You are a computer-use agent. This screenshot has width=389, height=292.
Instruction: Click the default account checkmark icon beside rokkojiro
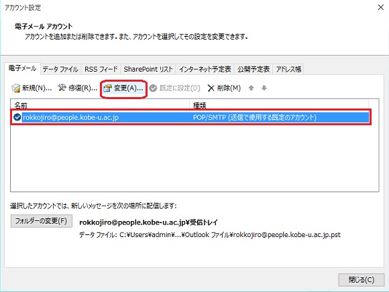click(x=17, y=117)
